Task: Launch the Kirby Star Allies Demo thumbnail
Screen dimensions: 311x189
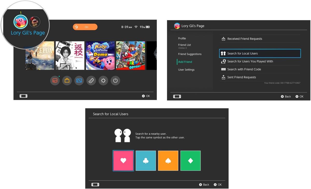Action: [100, 56]
